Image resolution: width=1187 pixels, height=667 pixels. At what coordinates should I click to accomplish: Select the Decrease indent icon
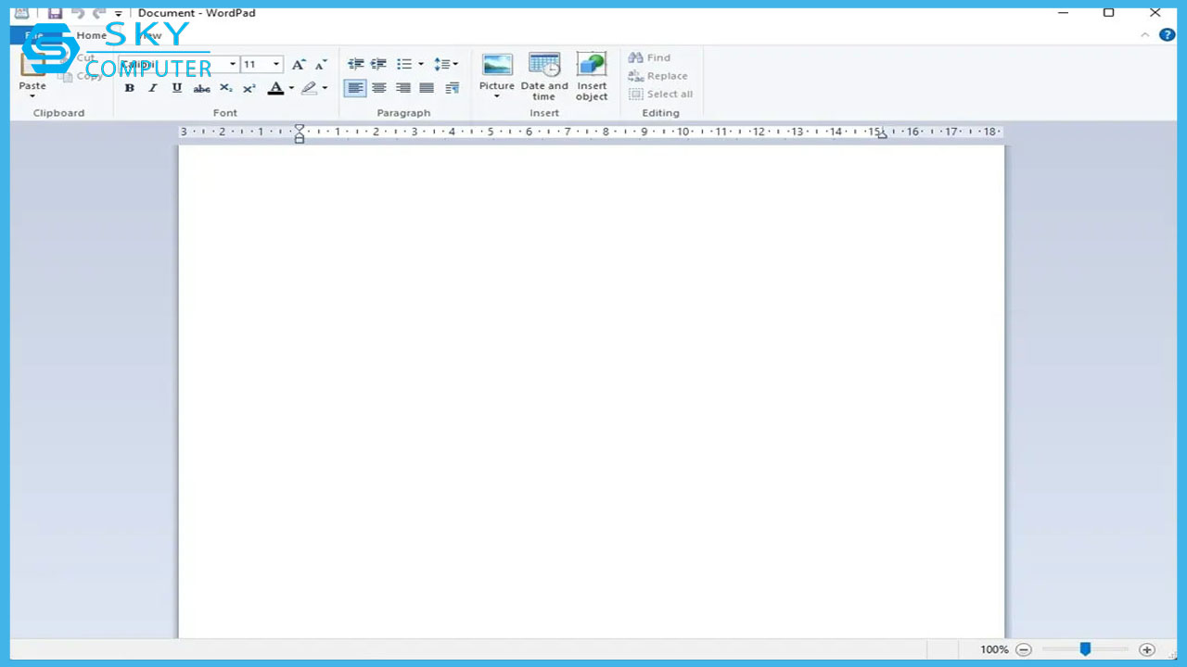point(355,63)
